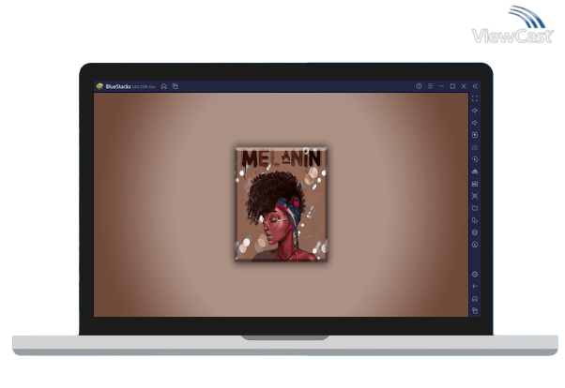Image resolution: width=565 pixels, height=388 pixels.
Task: Close the BlueStacks window
Action: click(464, 86)
